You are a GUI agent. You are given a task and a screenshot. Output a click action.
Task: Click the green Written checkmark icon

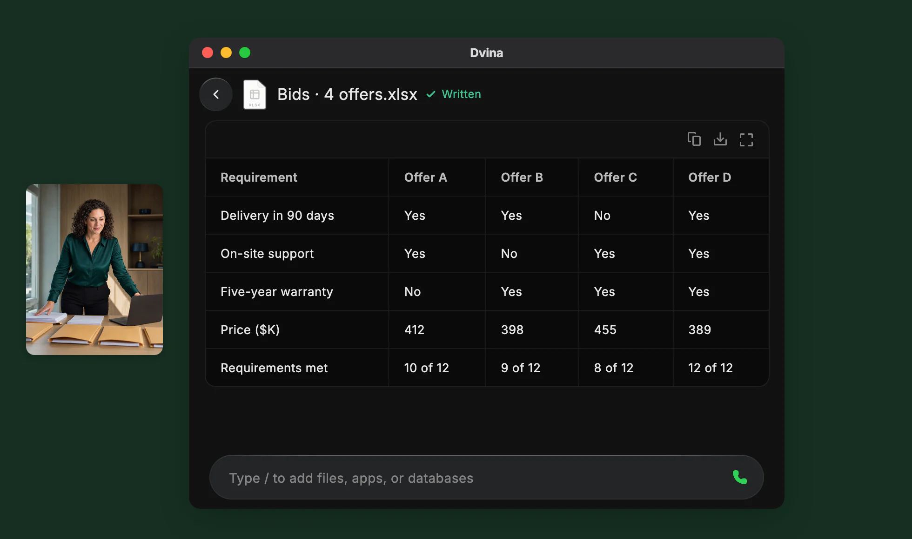pos(431,94)
